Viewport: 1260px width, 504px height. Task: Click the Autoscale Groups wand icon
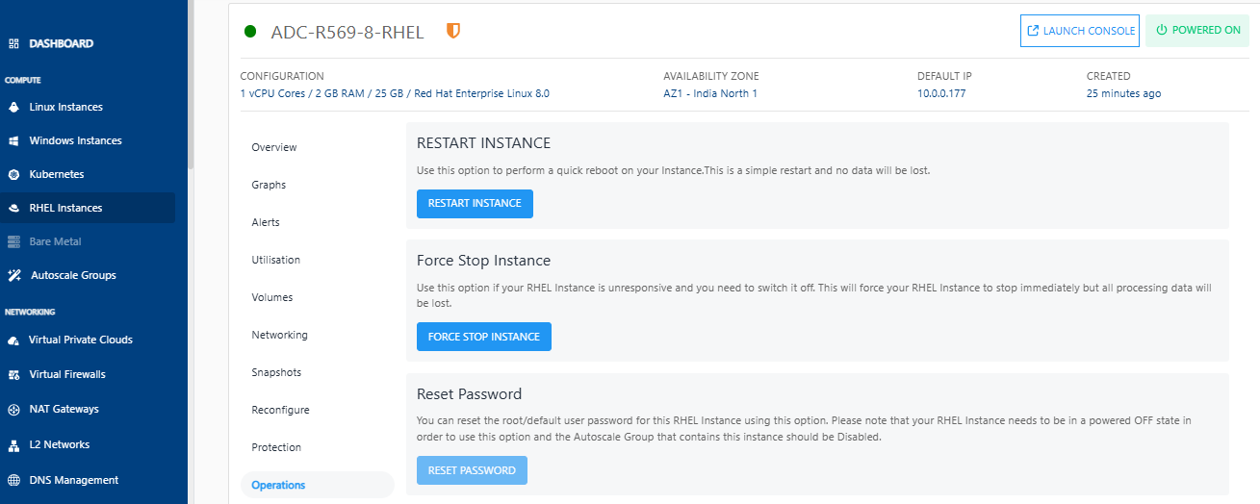point(13,275)
